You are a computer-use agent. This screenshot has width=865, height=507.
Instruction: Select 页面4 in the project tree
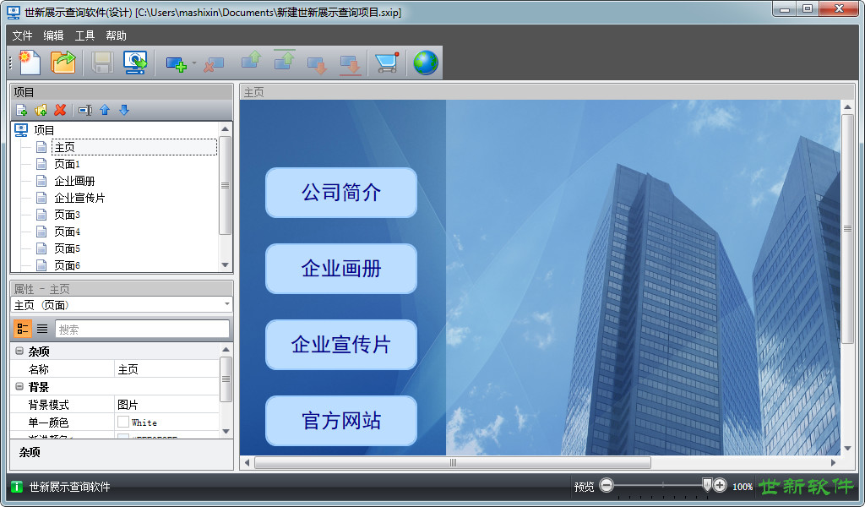click(67, 232)
